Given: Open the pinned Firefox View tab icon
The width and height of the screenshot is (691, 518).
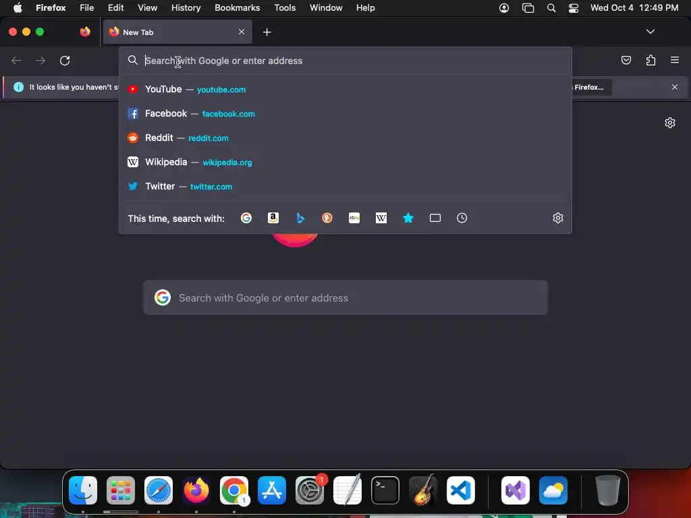Looking at the screenshot, I should point(85,32).
